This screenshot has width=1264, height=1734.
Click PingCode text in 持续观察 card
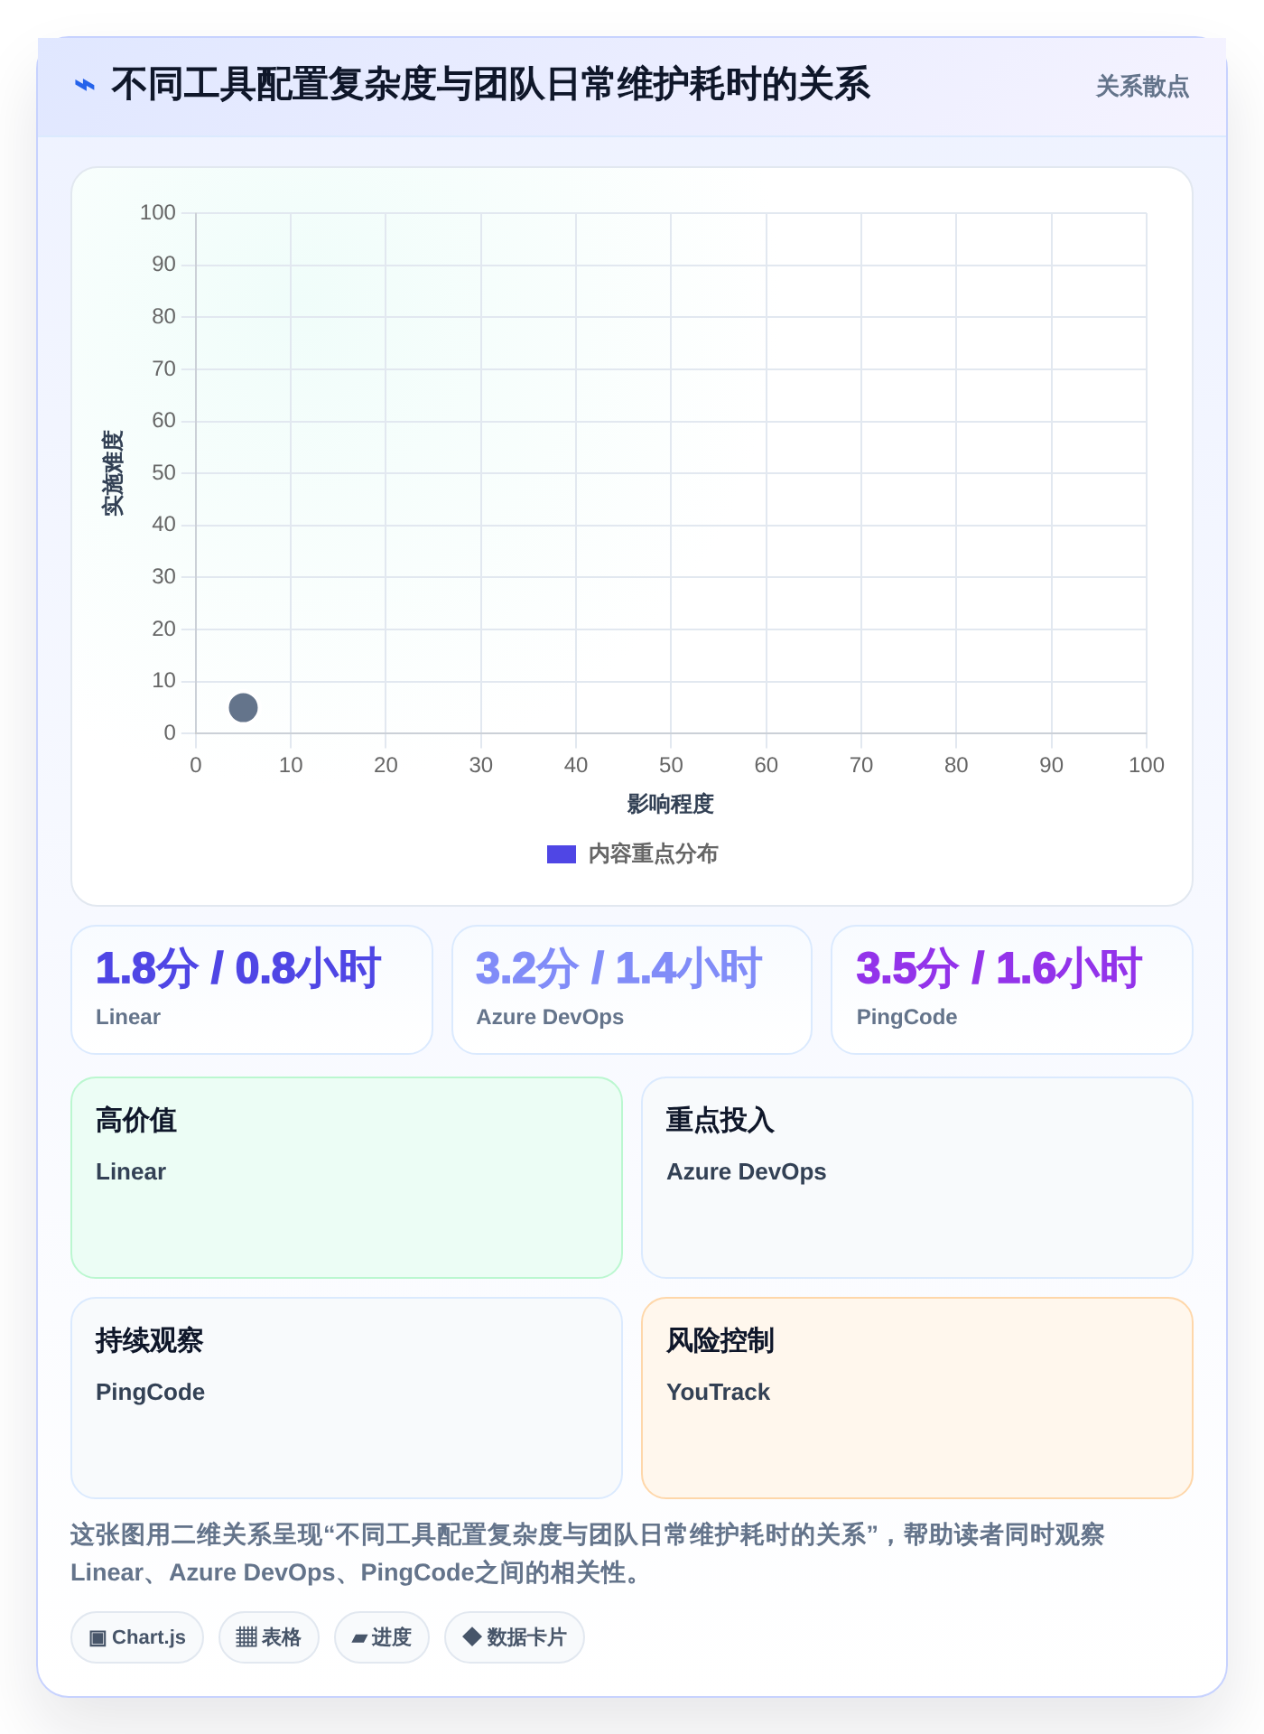pyautogui.click(x=150, y=1392)
